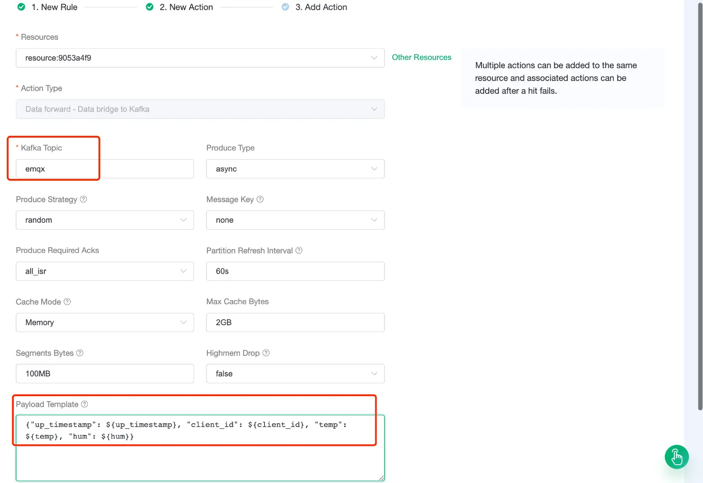
Task: Click help icon beside Message Key
Action: pos(260,199)
